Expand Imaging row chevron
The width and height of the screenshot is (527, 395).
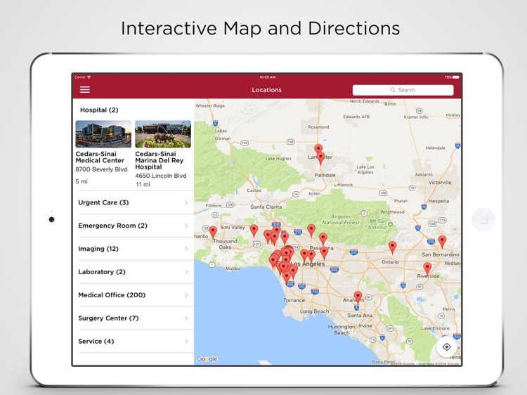(186, 249)
